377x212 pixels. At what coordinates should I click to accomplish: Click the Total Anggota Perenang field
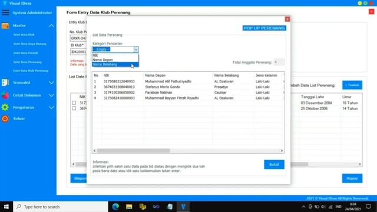[279, 62]
